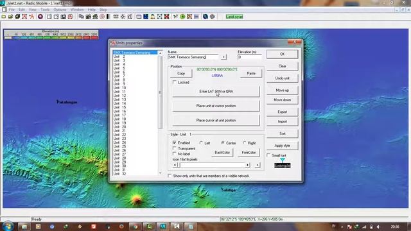Click the fit-to-frame brackets toolbar icon
Viewport: 411px width, 231px height.
[160, 17]
